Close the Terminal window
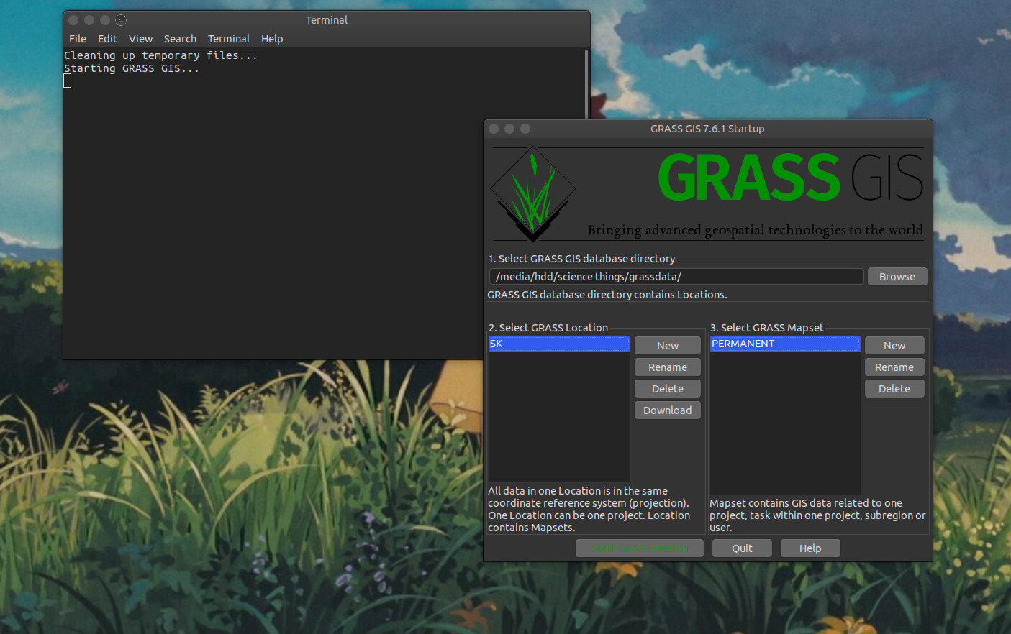Image resolution: width=1011 pixels, height=634 pixels. (73, 20)
